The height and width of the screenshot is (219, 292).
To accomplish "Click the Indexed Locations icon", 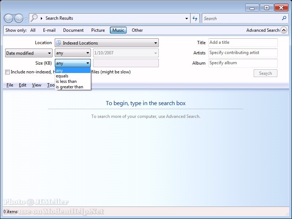I will pos(59,43).
